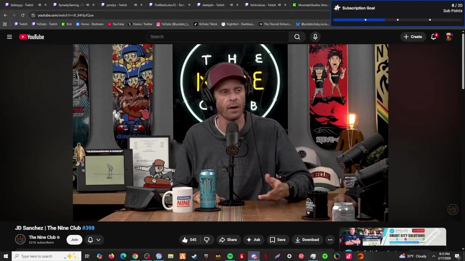Close the itsbkayyy Twitch tab
The image size is (465, 261).
(x=45, y=5)
